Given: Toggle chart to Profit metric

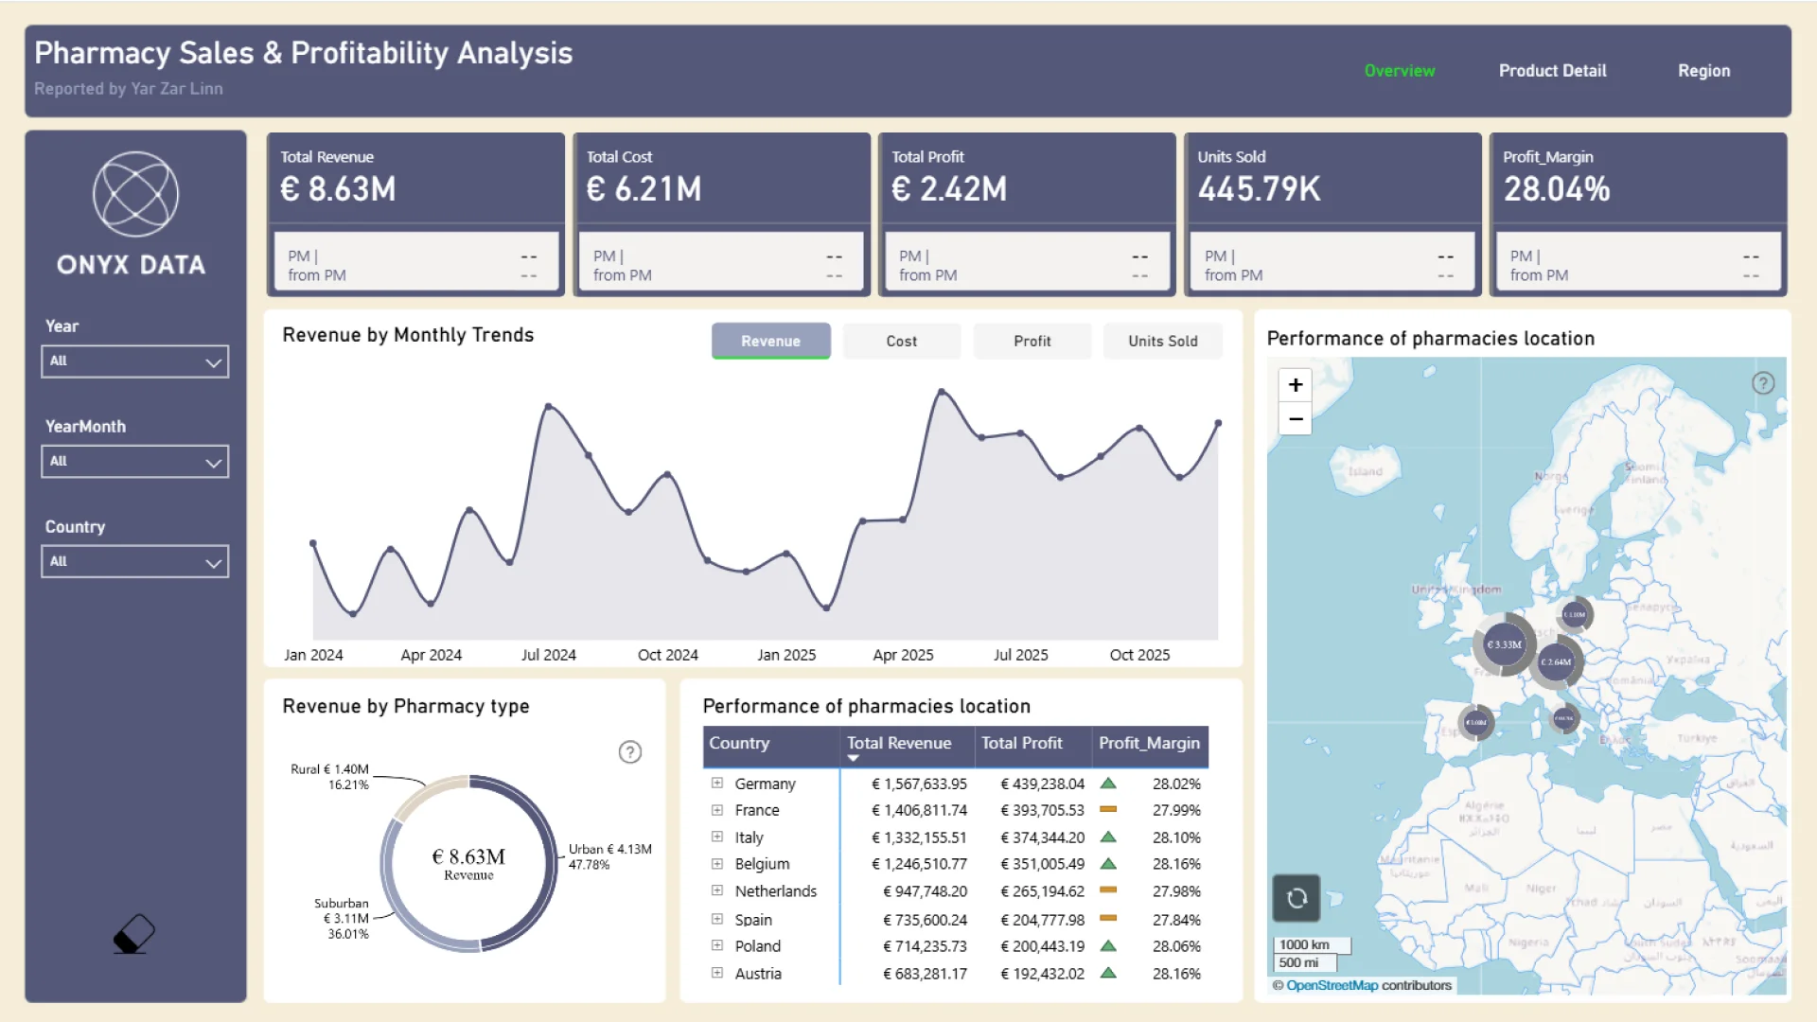Looking at the screenshot, I should tap(1032, 342).
